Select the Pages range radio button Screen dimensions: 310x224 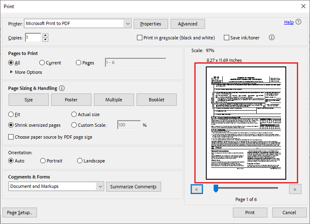click(78, 63)
